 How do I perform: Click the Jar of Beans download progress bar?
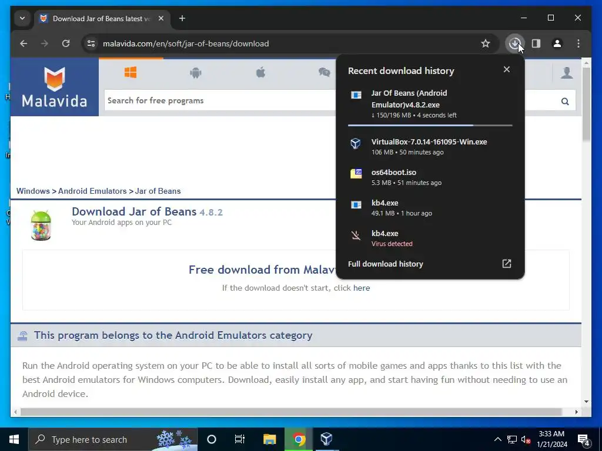pyautogui.click(x=430, y=126)
